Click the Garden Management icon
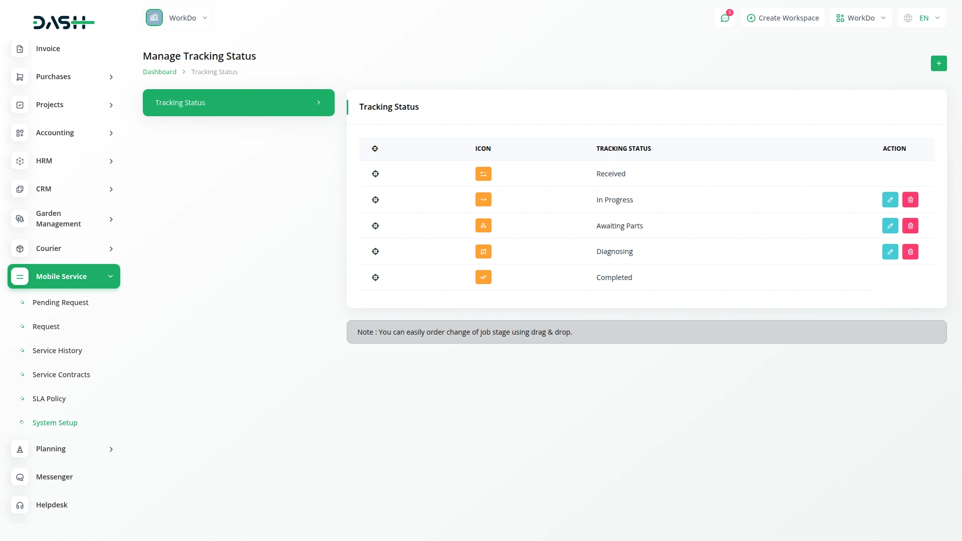Viewport: 962px width, 541px height. coord(20,218)
